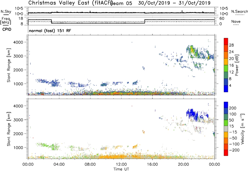This screenshot has height=171, width=248.
Task: Click the 'Time UT' axis title
Action: coord(121,169)
